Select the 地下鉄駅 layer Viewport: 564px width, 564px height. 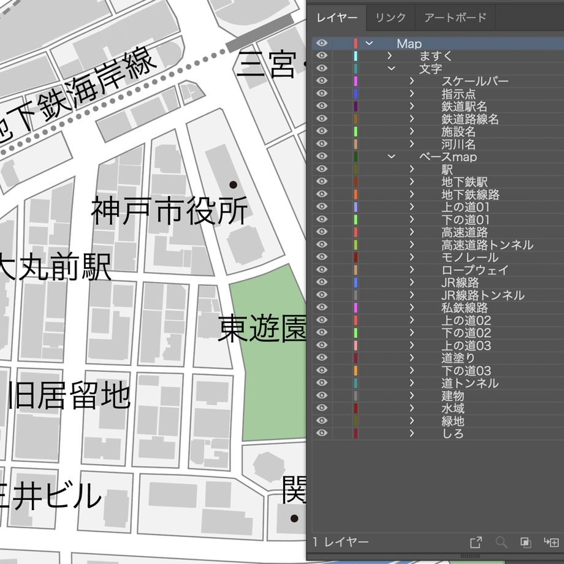click(464, 181)
